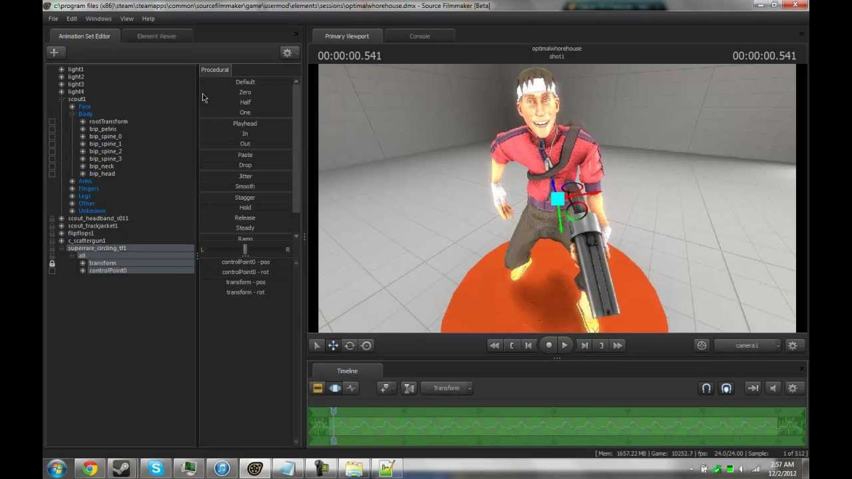The width and height of the screenshot is (852, 479).
Task: Step forward to the next frame
Action: pos(584,345)
